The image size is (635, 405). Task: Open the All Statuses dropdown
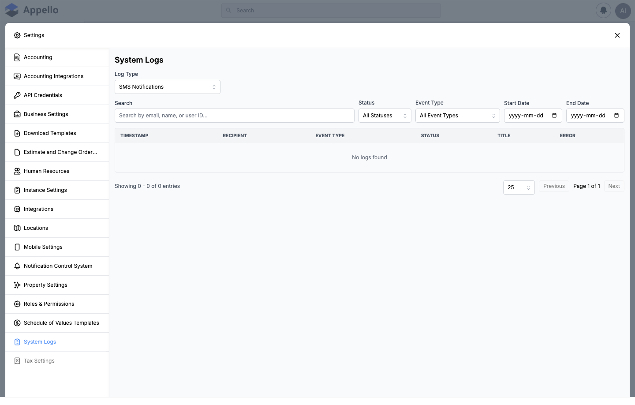point(385,116)
